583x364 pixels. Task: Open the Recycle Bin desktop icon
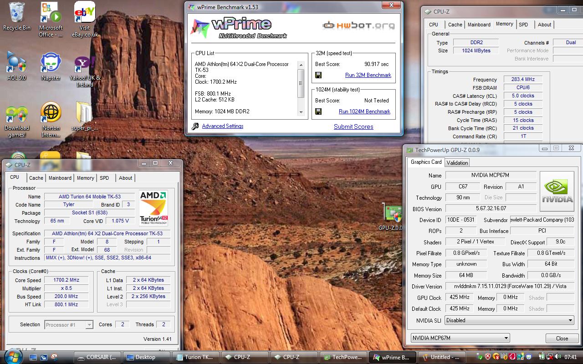17,16
